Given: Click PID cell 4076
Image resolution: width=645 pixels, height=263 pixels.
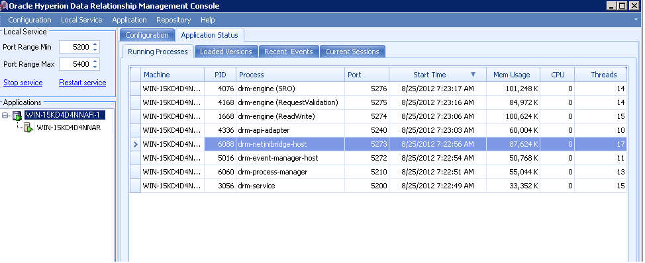Looking at the screenshot, I should pyautogui.click(x=221, y=89).
